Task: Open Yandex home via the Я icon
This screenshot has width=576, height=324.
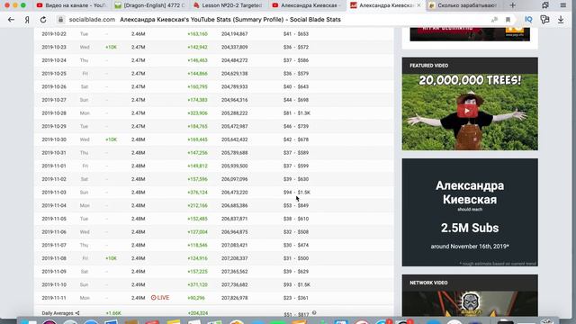Action: [27, 20]
